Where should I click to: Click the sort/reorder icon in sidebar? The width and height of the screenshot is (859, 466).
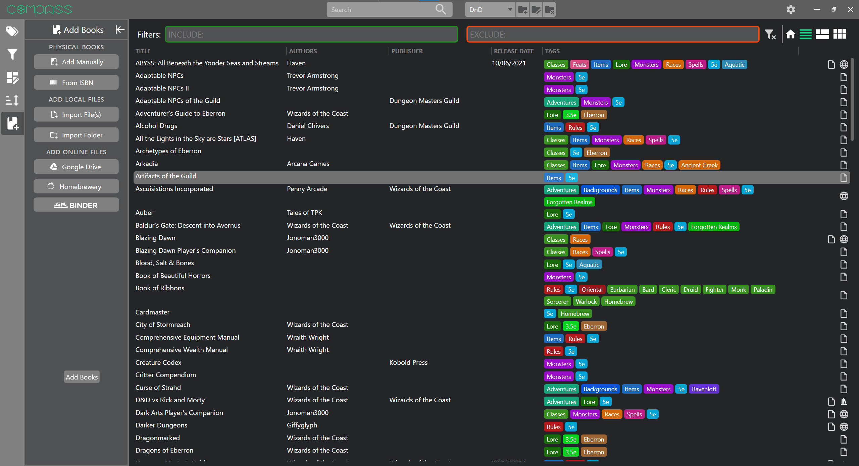tap(13, 101)
